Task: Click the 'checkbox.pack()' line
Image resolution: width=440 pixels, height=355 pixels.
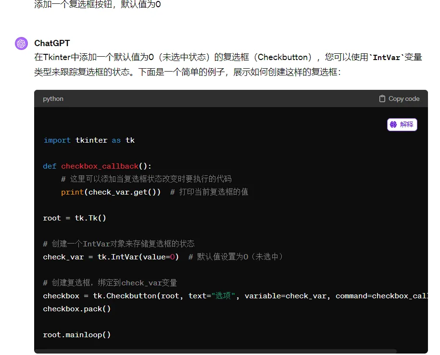Action: (77, 309)
